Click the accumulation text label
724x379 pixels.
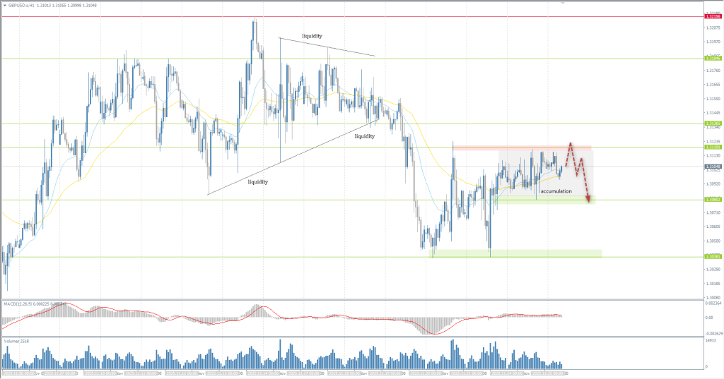(556, 191)
